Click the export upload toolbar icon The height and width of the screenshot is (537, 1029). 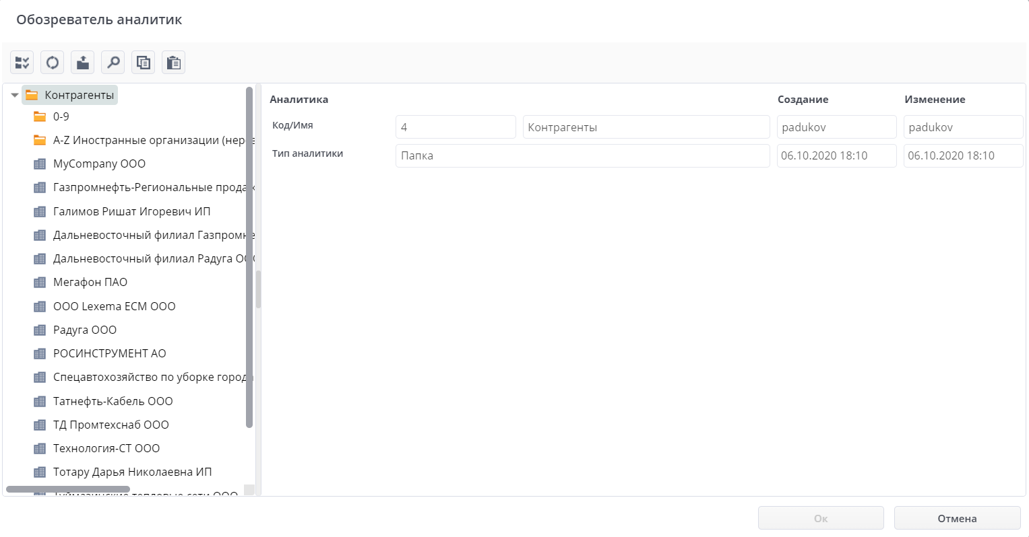(x=82, y=63)
